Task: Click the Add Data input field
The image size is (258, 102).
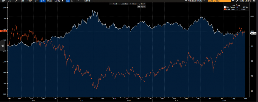Action: coord(219,1)
